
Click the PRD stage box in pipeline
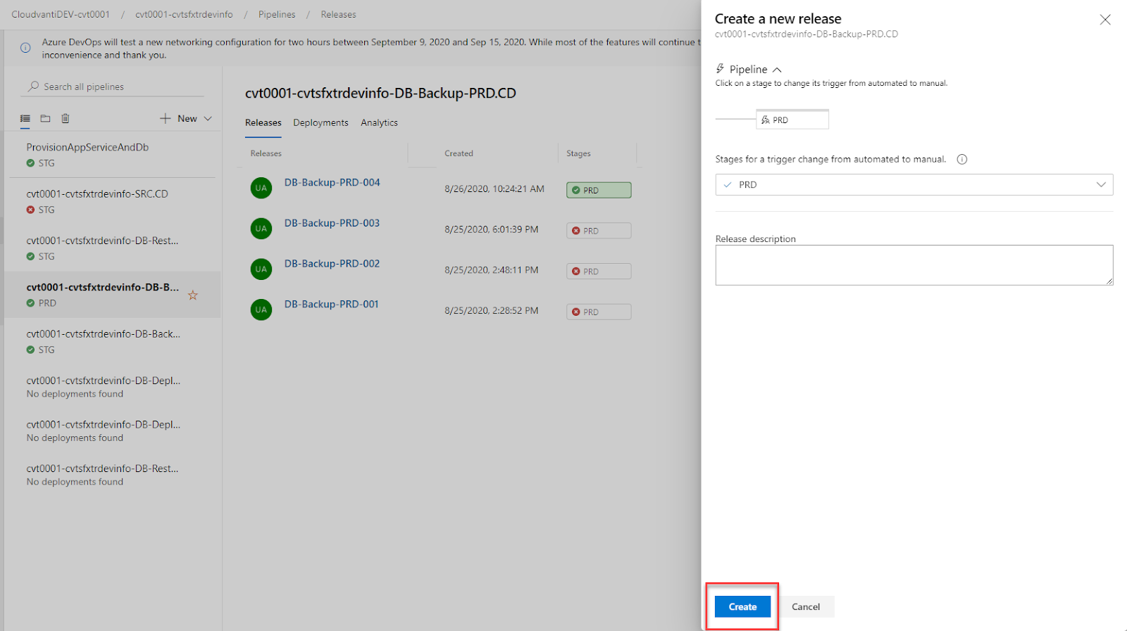[792, 120]
